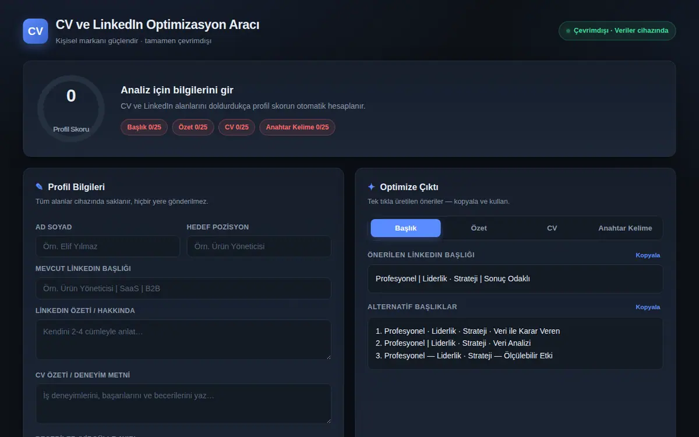Click alternative headline ending 'Veri Analizi'
The width and height of the screenshot is (699, 437).
453,343
